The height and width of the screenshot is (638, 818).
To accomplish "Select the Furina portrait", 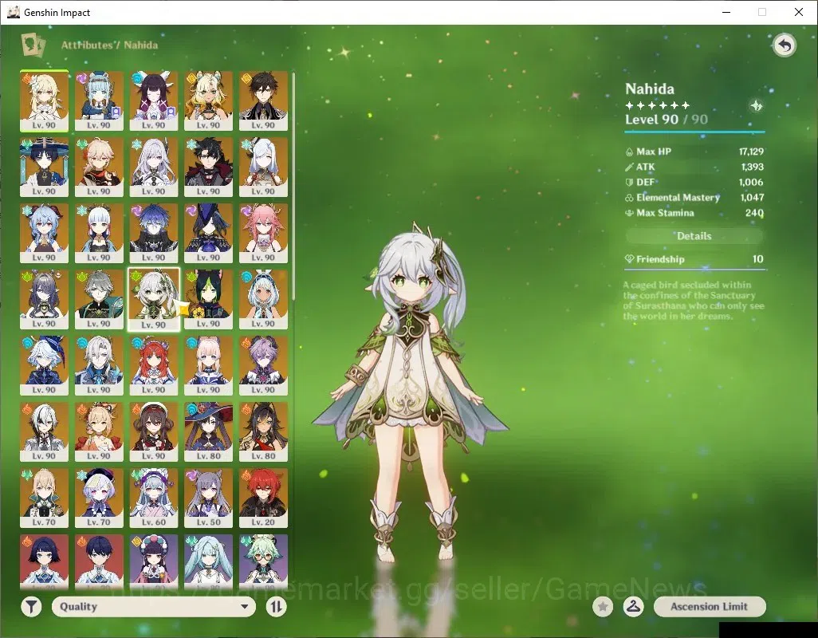I will [x=45, y=366].
